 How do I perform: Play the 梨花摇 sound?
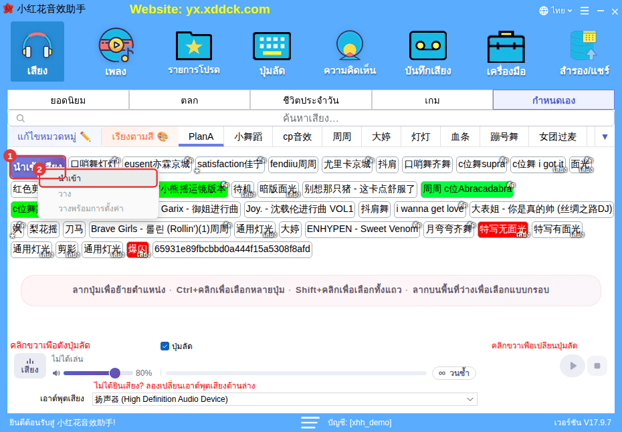pyautogui.click(x=43, y=229)
